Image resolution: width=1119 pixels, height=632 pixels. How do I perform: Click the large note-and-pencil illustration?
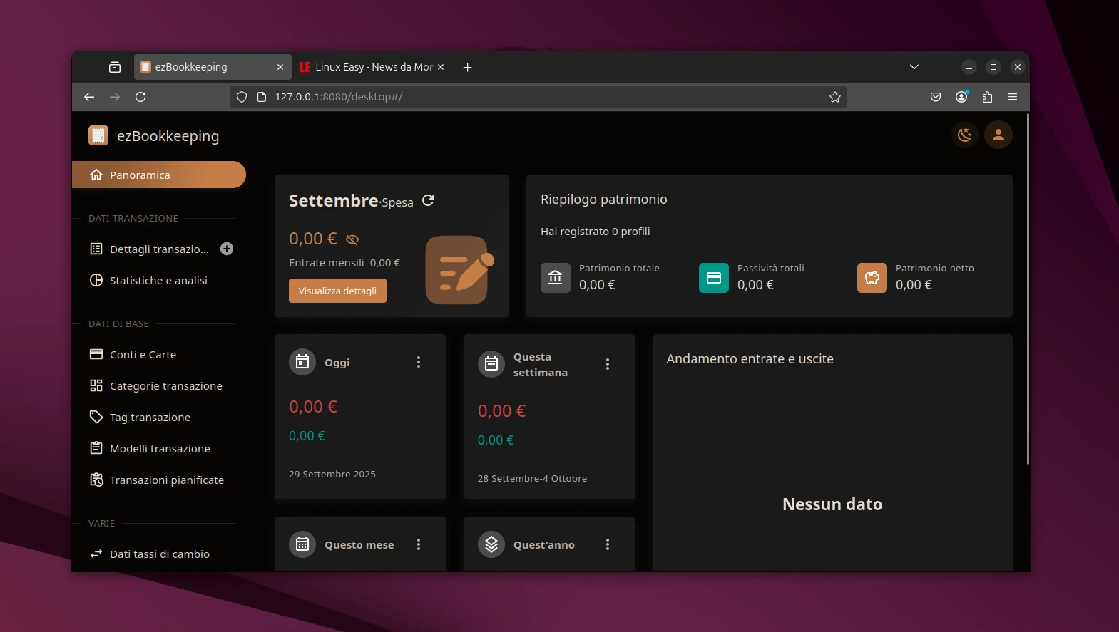tap(459, 270)
